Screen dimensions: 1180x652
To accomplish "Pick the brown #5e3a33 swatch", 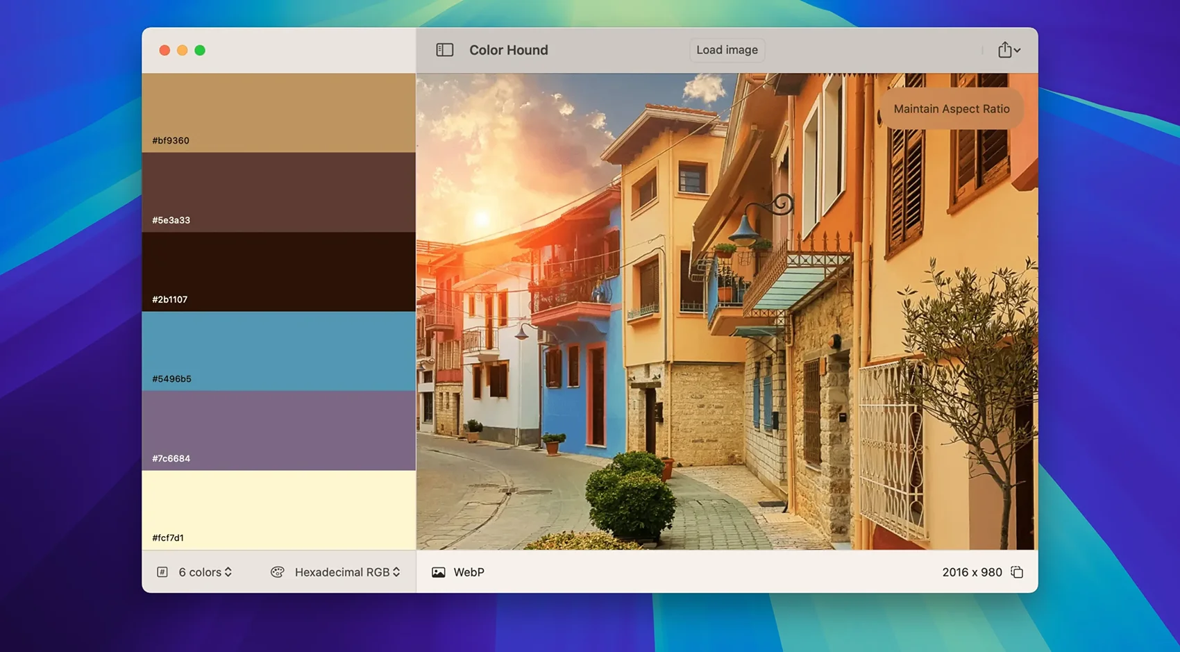I will coord(278,192).
